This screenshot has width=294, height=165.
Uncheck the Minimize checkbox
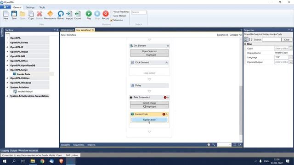112,20
